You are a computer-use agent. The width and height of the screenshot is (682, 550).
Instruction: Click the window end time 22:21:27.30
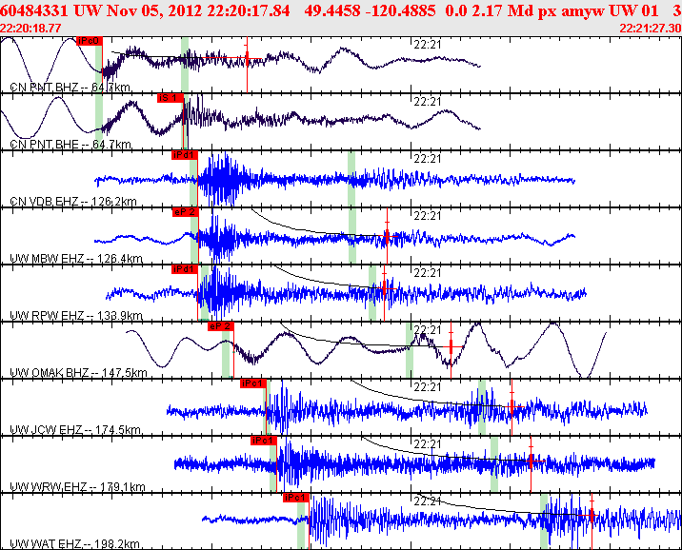pyautogui.click(x=651, y=29)
